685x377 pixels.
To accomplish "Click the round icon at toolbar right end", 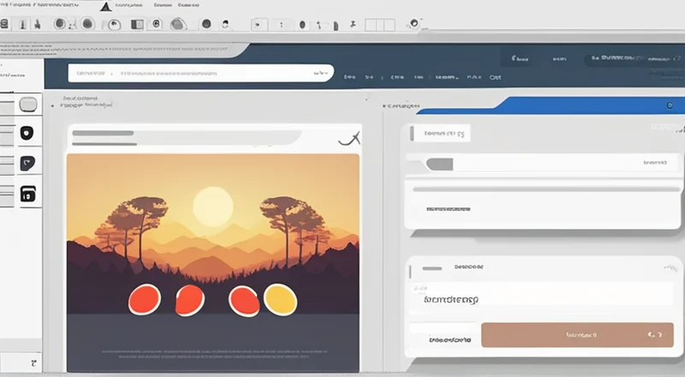I will click(x=415, y=24).
